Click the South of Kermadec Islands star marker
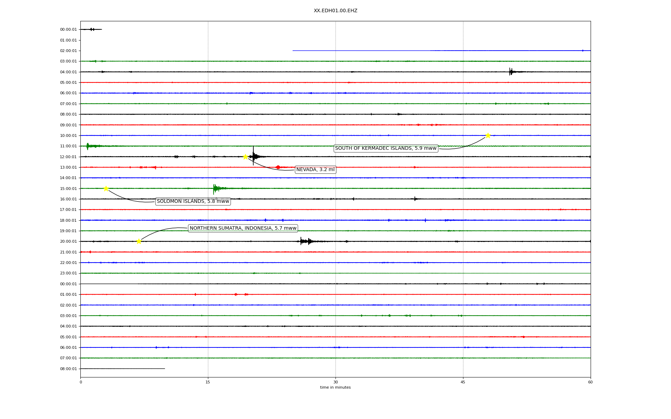Screen dimensions: 671x419 [x=488, y=135]
